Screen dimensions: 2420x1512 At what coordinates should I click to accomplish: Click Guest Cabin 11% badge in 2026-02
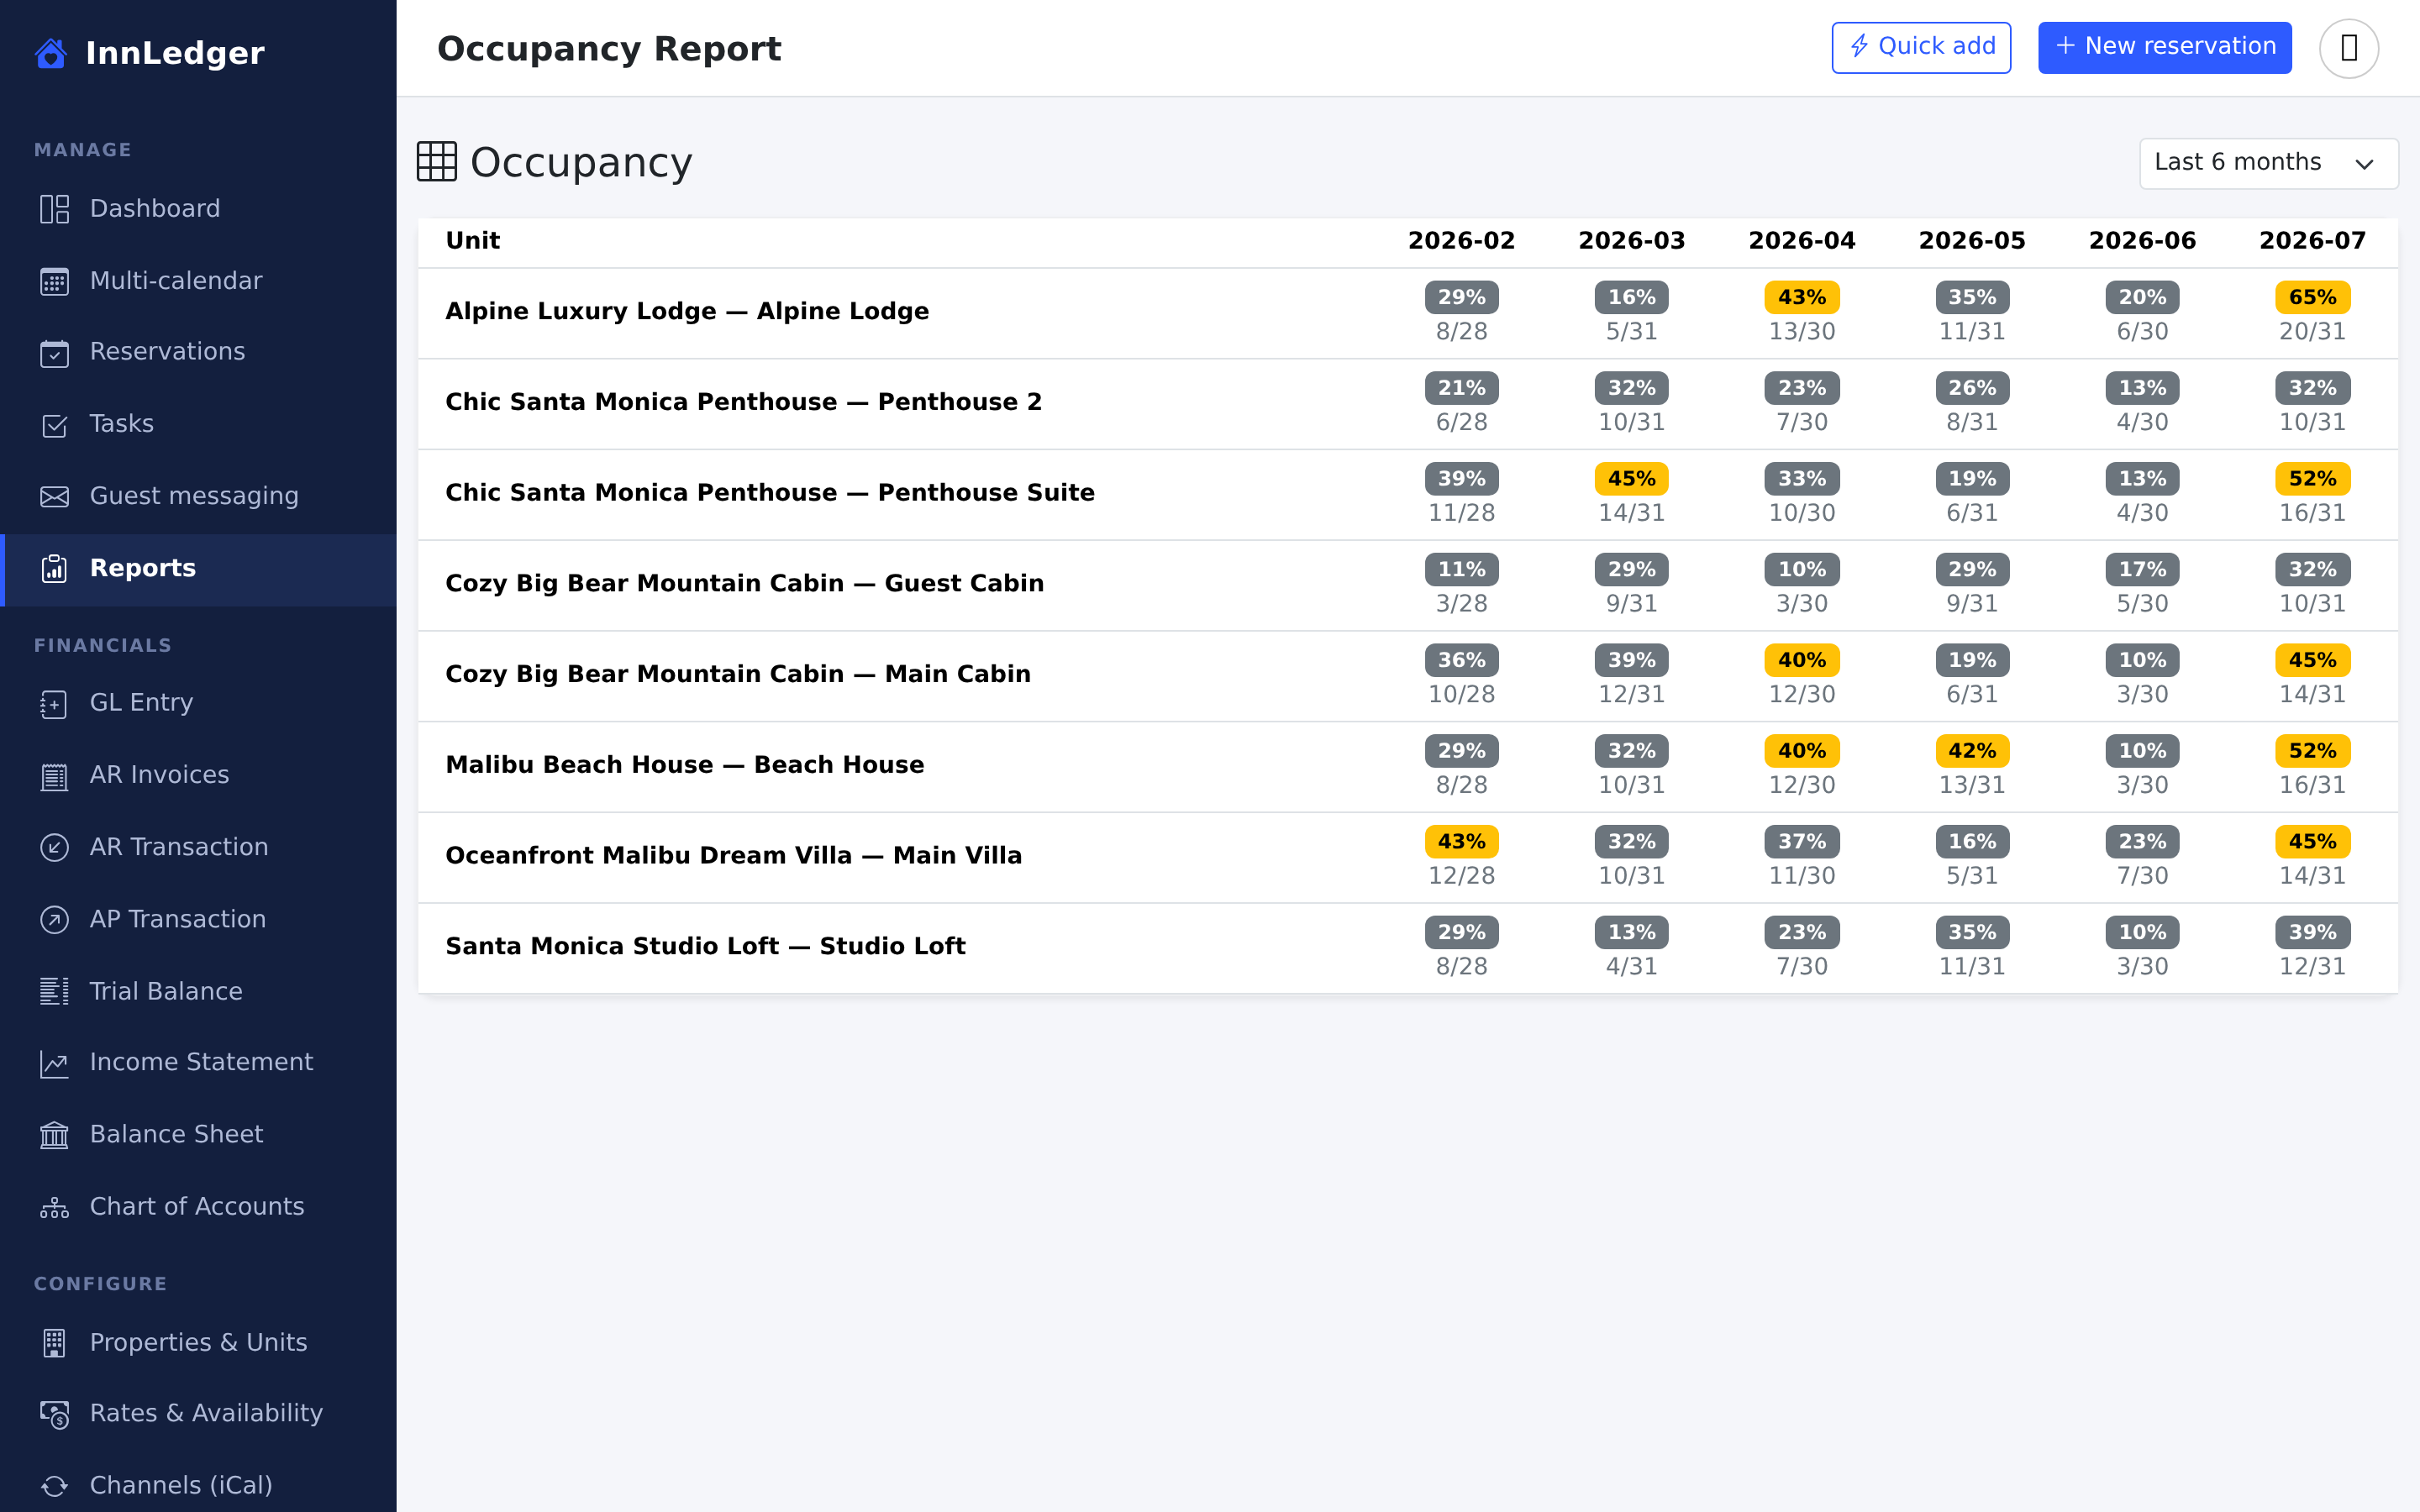(1461, 570)
